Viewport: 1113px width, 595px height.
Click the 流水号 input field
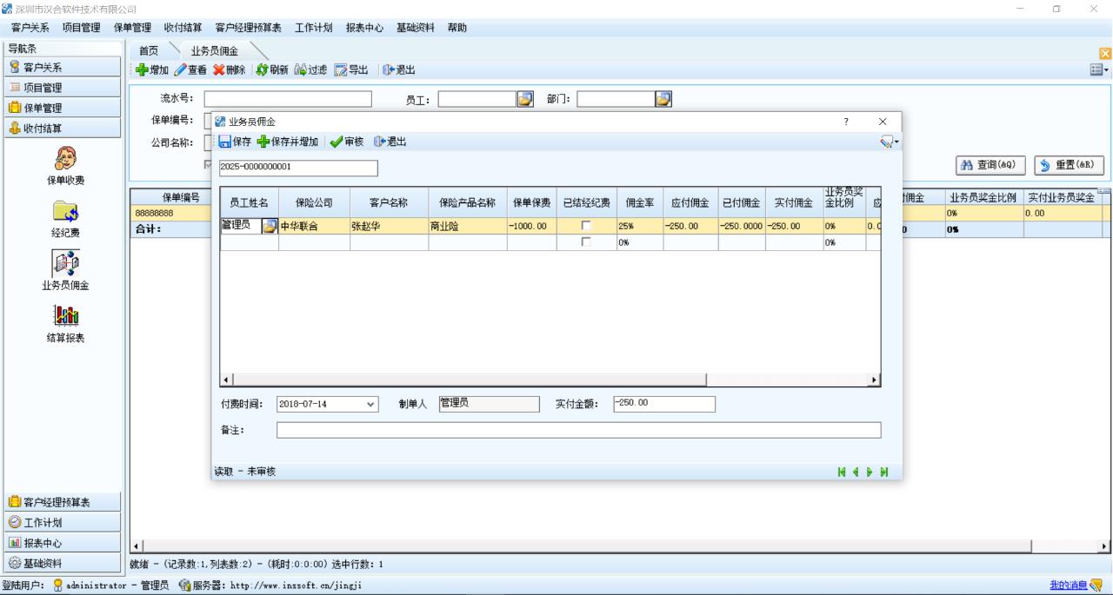pos(288,99)
